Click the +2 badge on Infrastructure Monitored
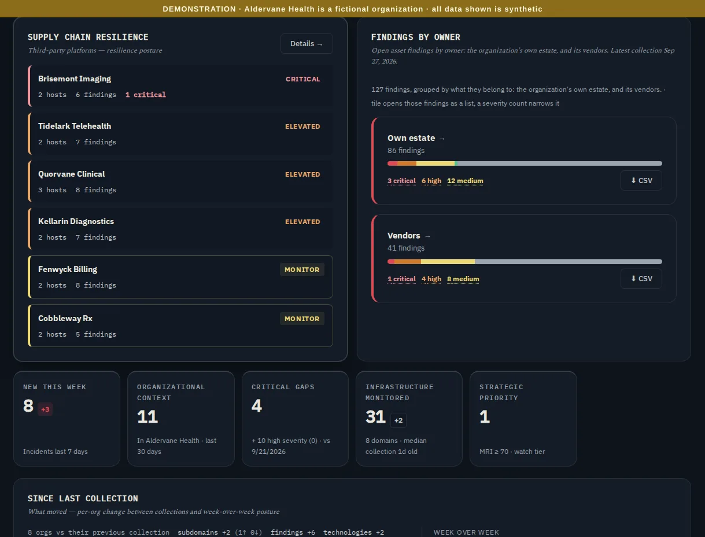Image resolution: width=705 pixels, height=537 pixels. click(398, 420)
